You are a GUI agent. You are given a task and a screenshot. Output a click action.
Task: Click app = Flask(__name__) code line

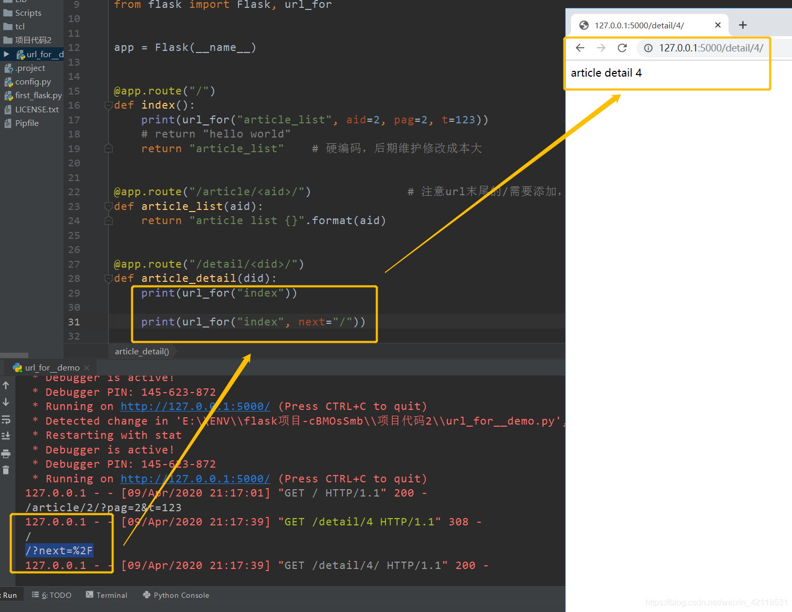[185, 48]
